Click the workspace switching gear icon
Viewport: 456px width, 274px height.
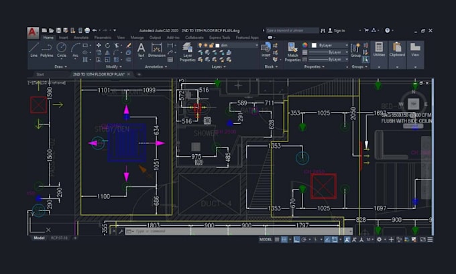click(x=380, y=239)
